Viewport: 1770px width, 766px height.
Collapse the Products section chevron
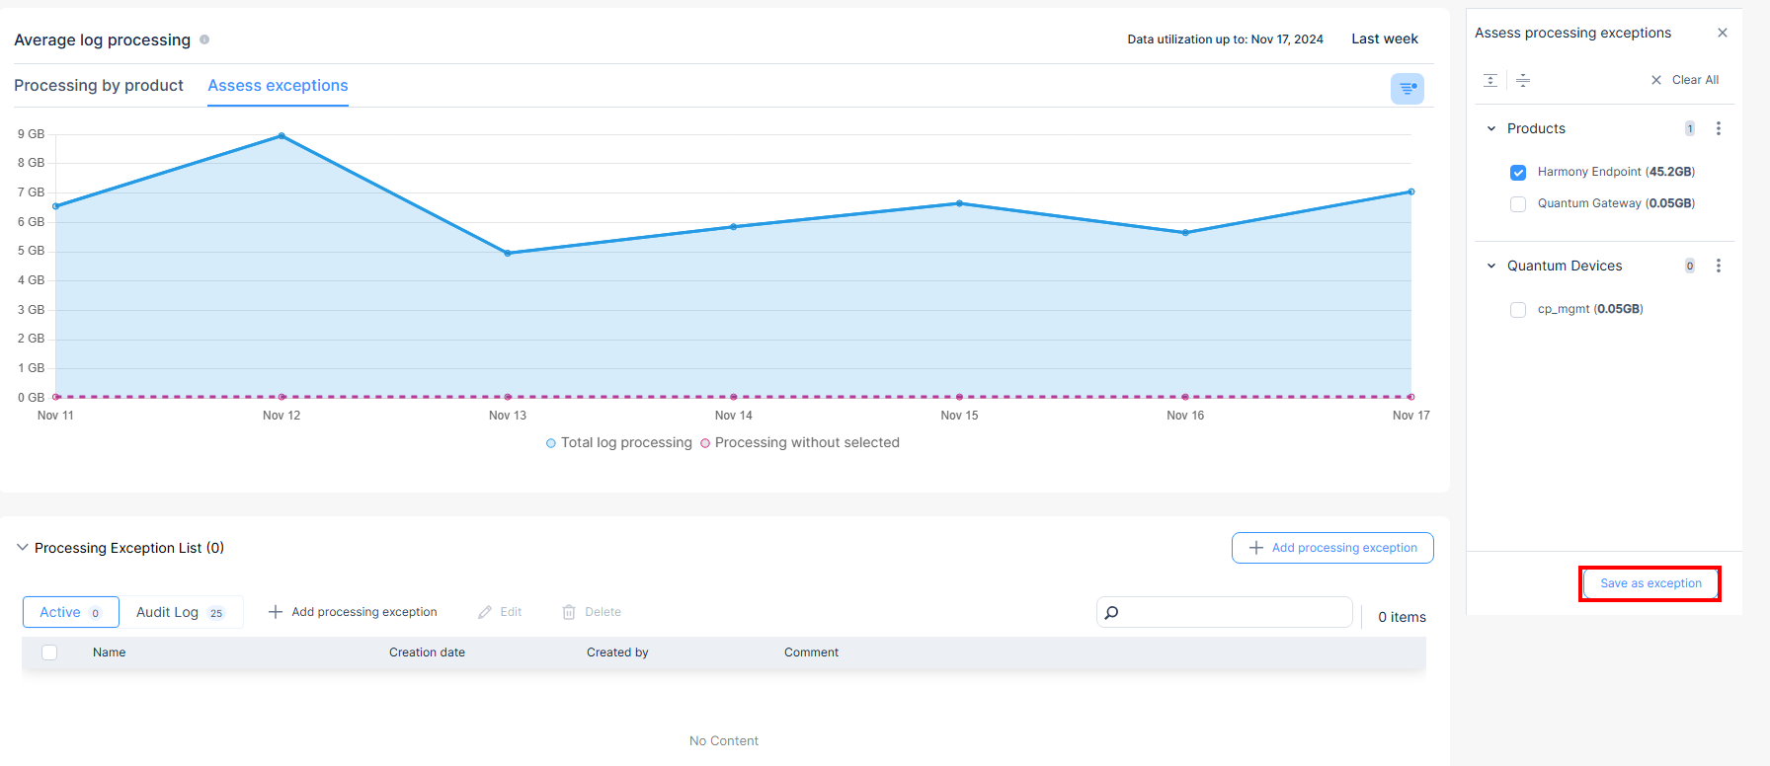[1491, 128]
